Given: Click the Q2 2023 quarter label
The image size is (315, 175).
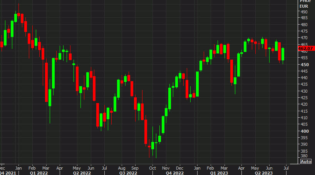Looking at the screenshot, I should pos(263,173).
